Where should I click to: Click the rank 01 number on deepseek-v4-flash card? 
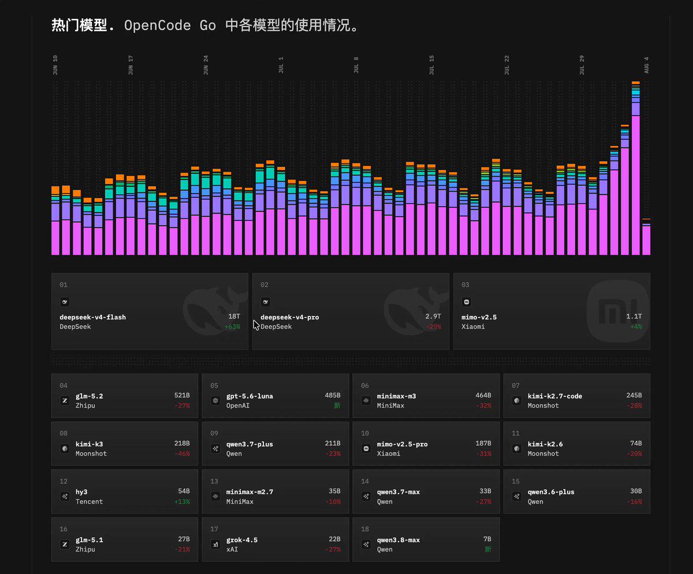pyautogui.click(x=64, y=285)
